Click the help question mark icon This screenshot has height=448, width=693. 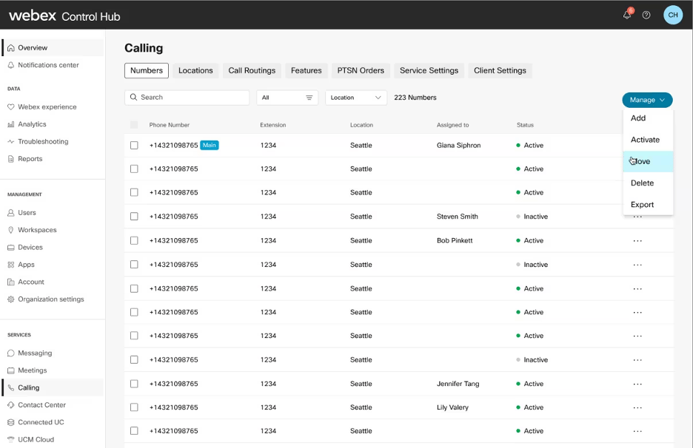(x=647, y=15)
